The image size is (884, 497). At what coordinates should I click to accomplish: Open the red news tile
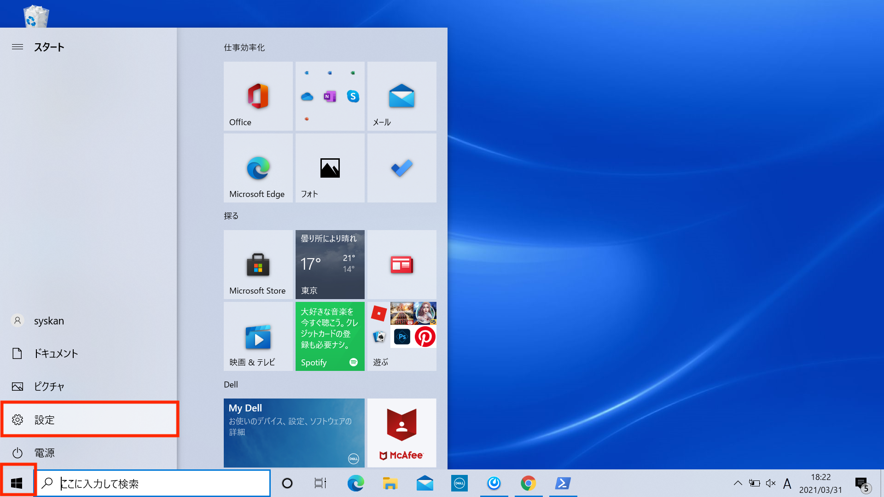(401, 265)
